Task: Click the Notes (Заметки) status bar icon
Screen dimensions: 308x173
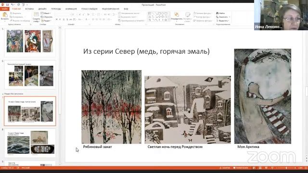Action: [x=225, y=168]
